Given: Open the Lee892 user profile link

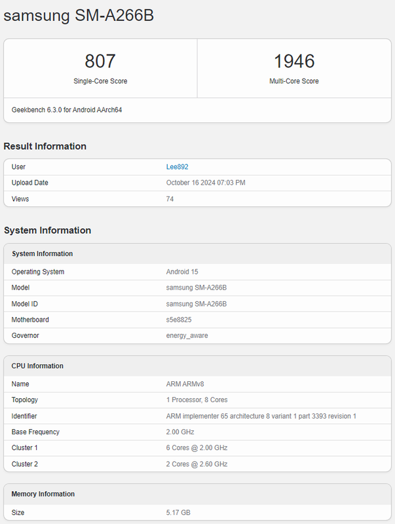Looking at the screenshot, I should coord(177,167).
